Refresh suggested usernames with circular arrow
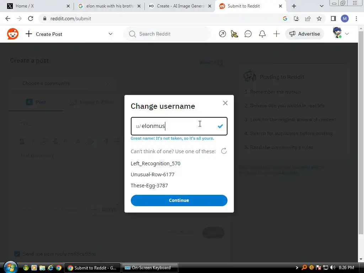Viewport: 364px width, 273px height. pyautogui.click(x=224, y=151)
